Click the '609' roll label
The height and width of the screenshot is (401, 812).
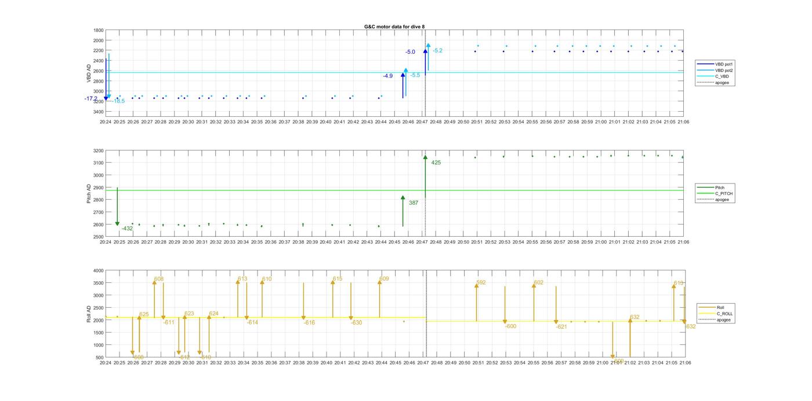click(384, 279)
